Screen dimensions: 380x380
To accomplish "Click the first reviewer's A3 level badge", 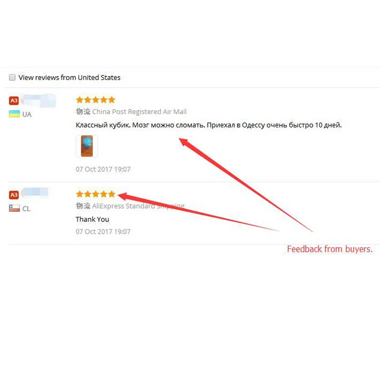I will (14, 101).
